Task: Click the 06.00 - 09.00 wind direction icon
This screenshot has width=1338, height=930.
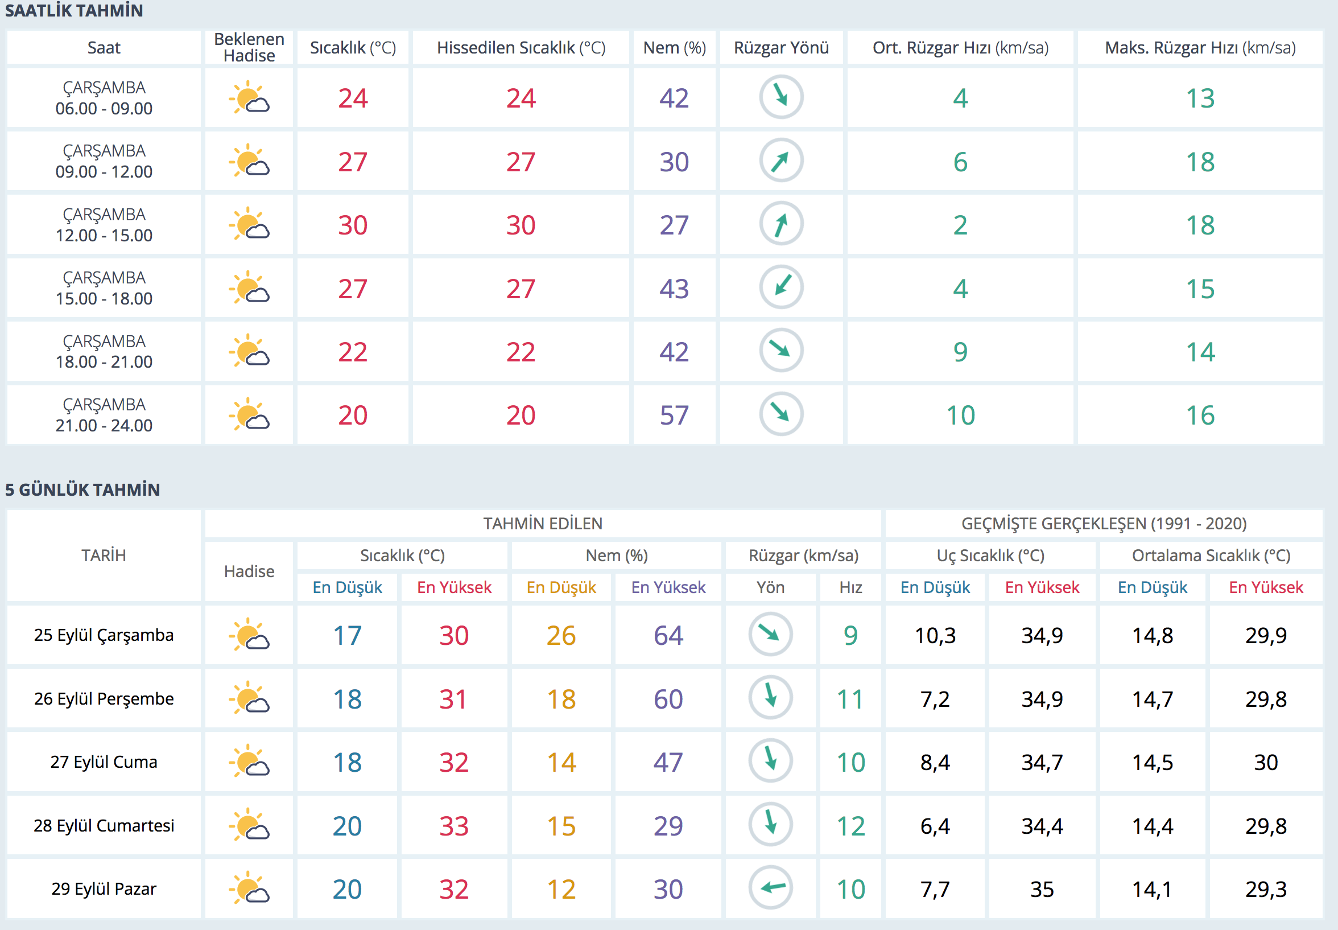Action: 781,97
